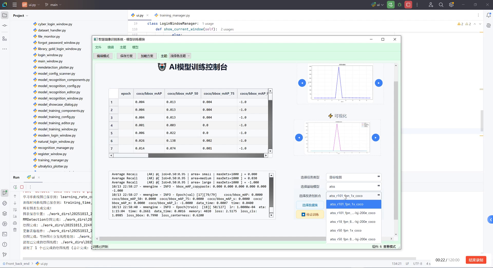Open the Notifications bell icon

pyautogui.click(x=488, y=15)
